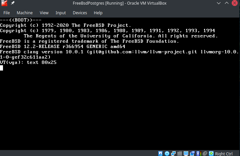
Task: Click the CPU virtualization V status icon
Action: (x=198, y=153)
